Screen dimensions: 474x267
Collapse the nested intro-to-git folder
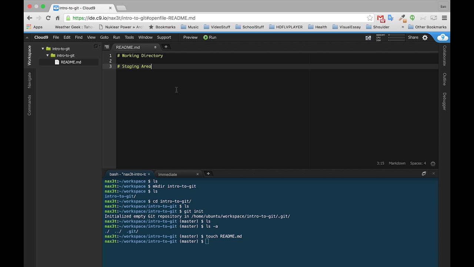47,55
